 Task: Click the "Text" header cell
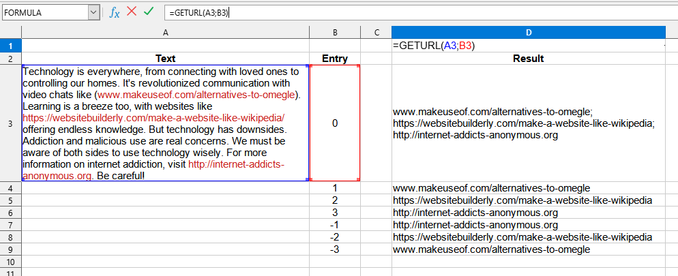click(x=165, y=59)
